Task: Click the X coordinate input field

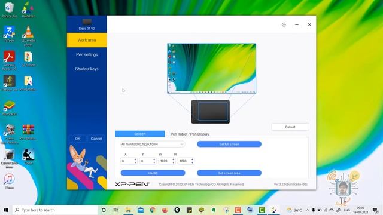Action: (x=127, y=161)
